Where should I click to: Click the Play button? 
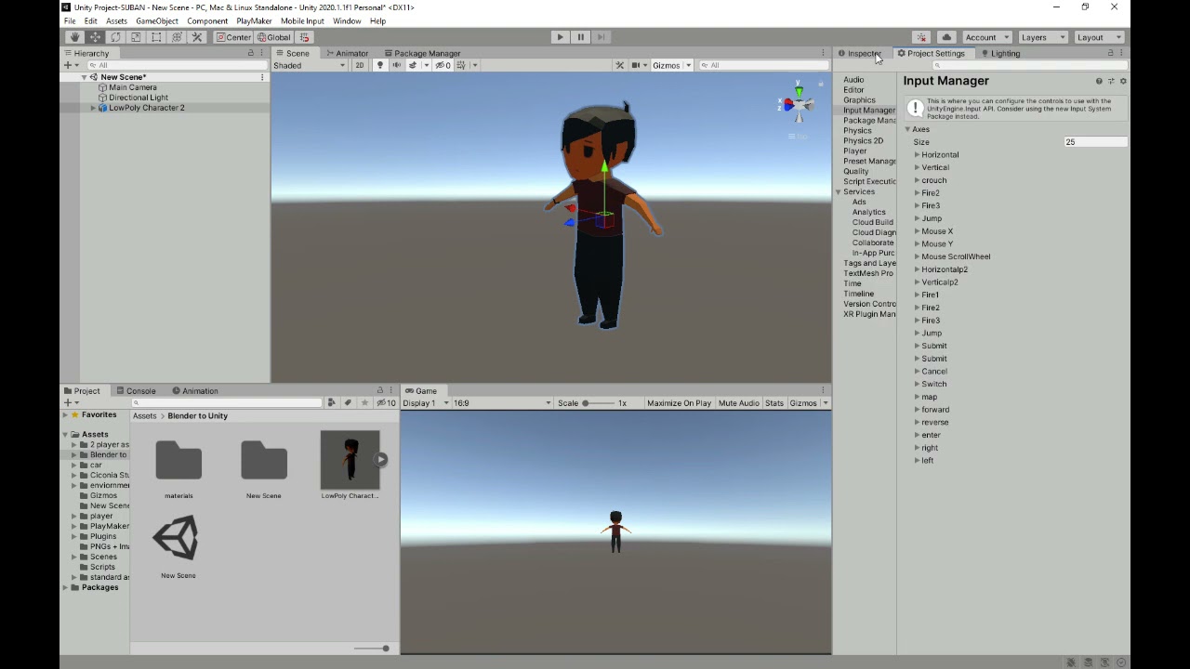(x=560, y=37)
